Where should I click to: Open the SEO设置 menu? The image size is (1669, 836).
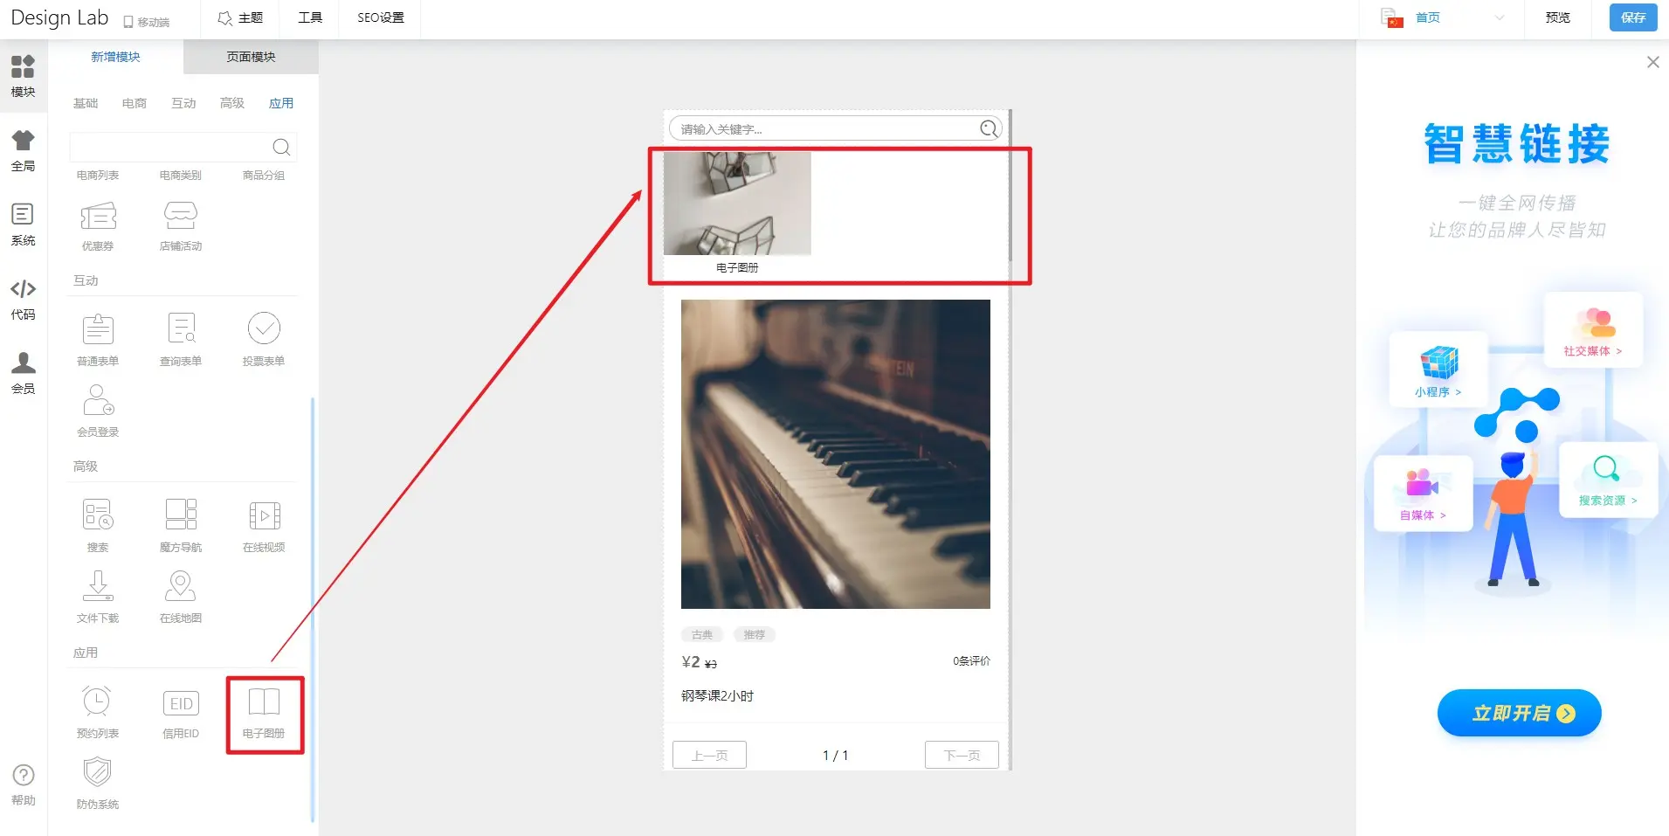381,17
